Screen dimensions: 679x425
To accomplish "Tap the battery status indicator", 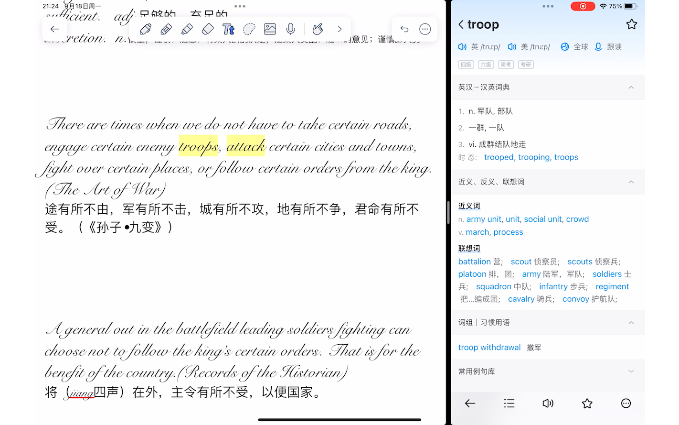I will pos(631,6).
